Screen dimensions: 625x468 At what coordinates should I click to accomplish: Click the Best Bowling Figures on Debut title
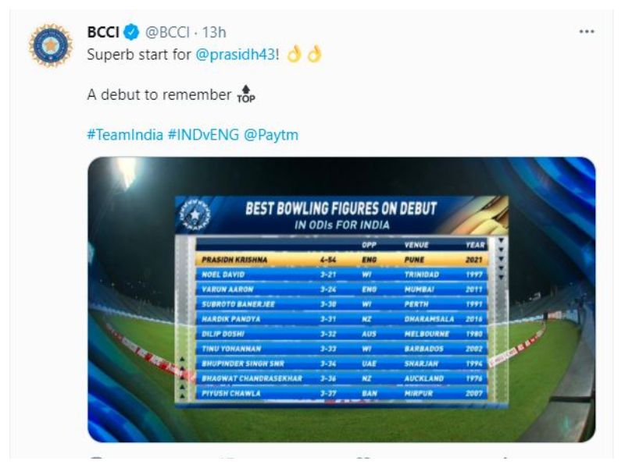(341, 208)
